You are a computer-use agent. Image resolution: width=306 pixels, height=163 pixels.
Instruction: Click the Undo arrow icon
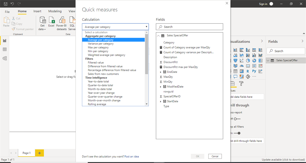click(x=12, y=4)
